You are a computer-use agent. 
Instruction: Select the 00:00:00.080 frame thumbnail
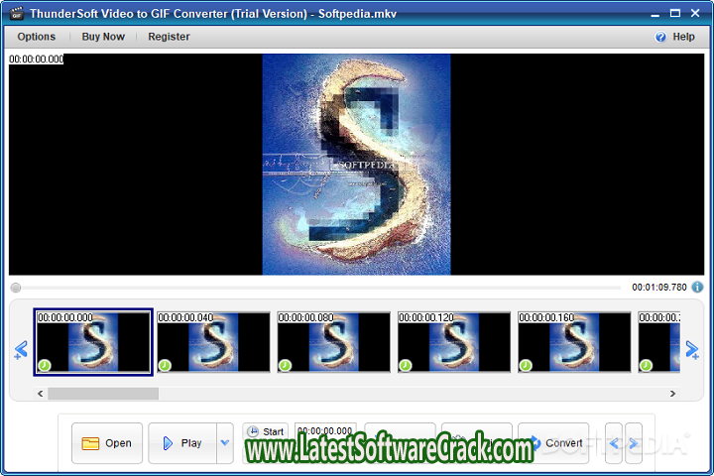point(333,343)
